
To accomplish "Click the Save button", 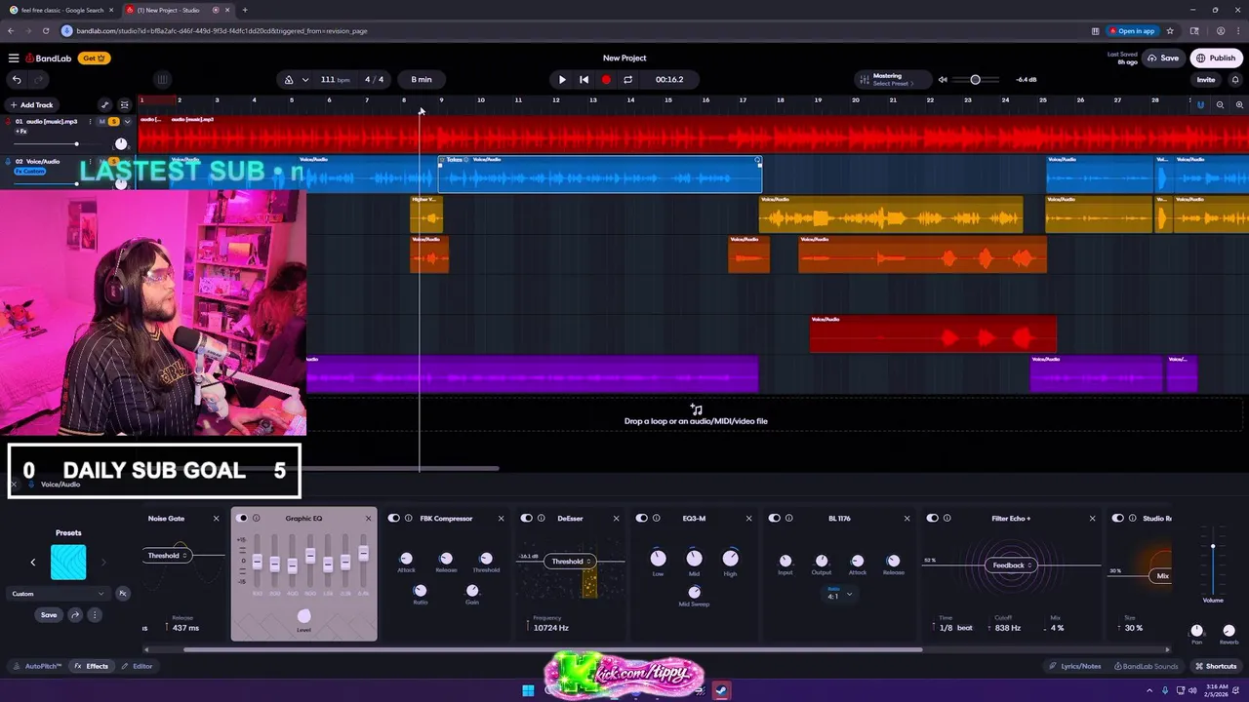I will coord(1163,58).
